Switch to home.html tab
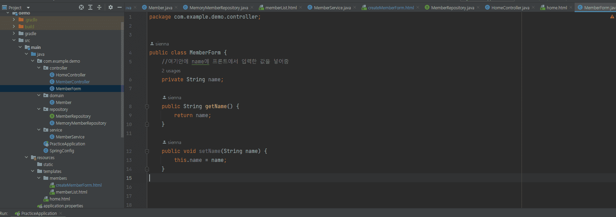616x217 pixels. click(557, 8)
